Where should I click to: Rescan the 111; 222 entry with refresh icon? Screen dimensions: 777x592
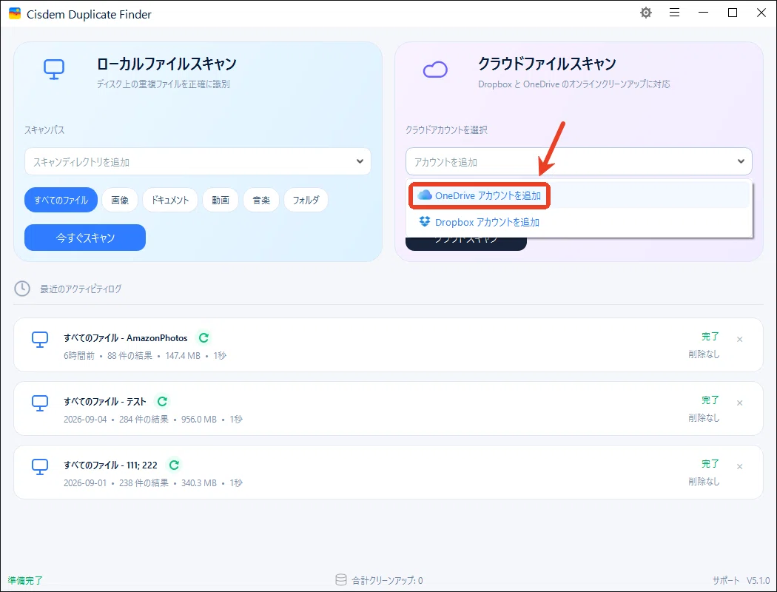click(174, 465)
